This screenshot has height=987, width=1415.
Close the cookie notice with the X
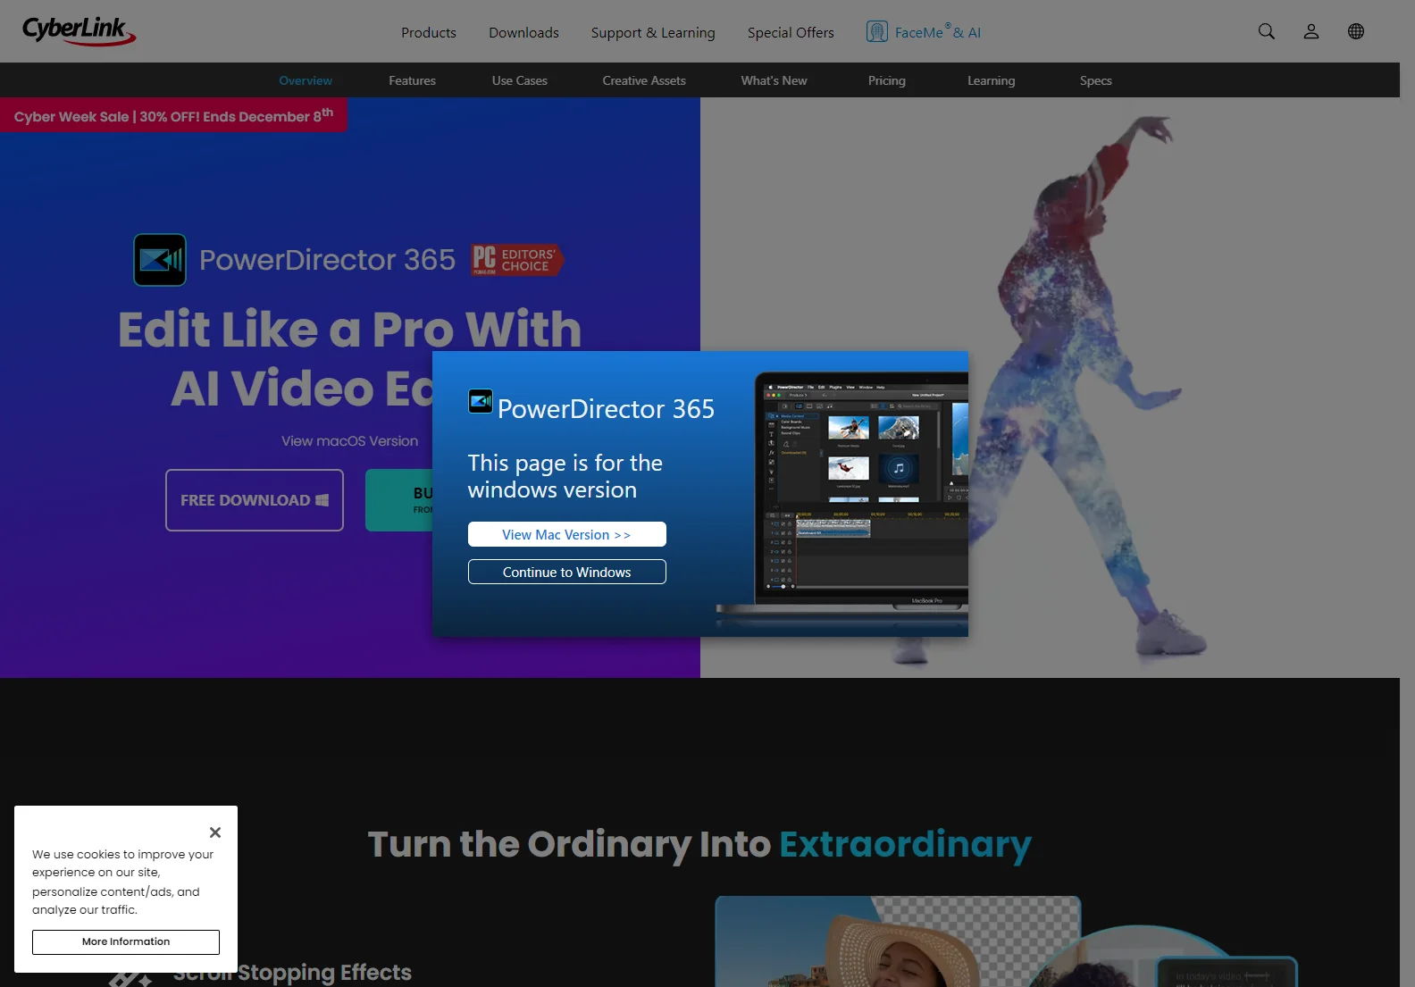point(215,832)
